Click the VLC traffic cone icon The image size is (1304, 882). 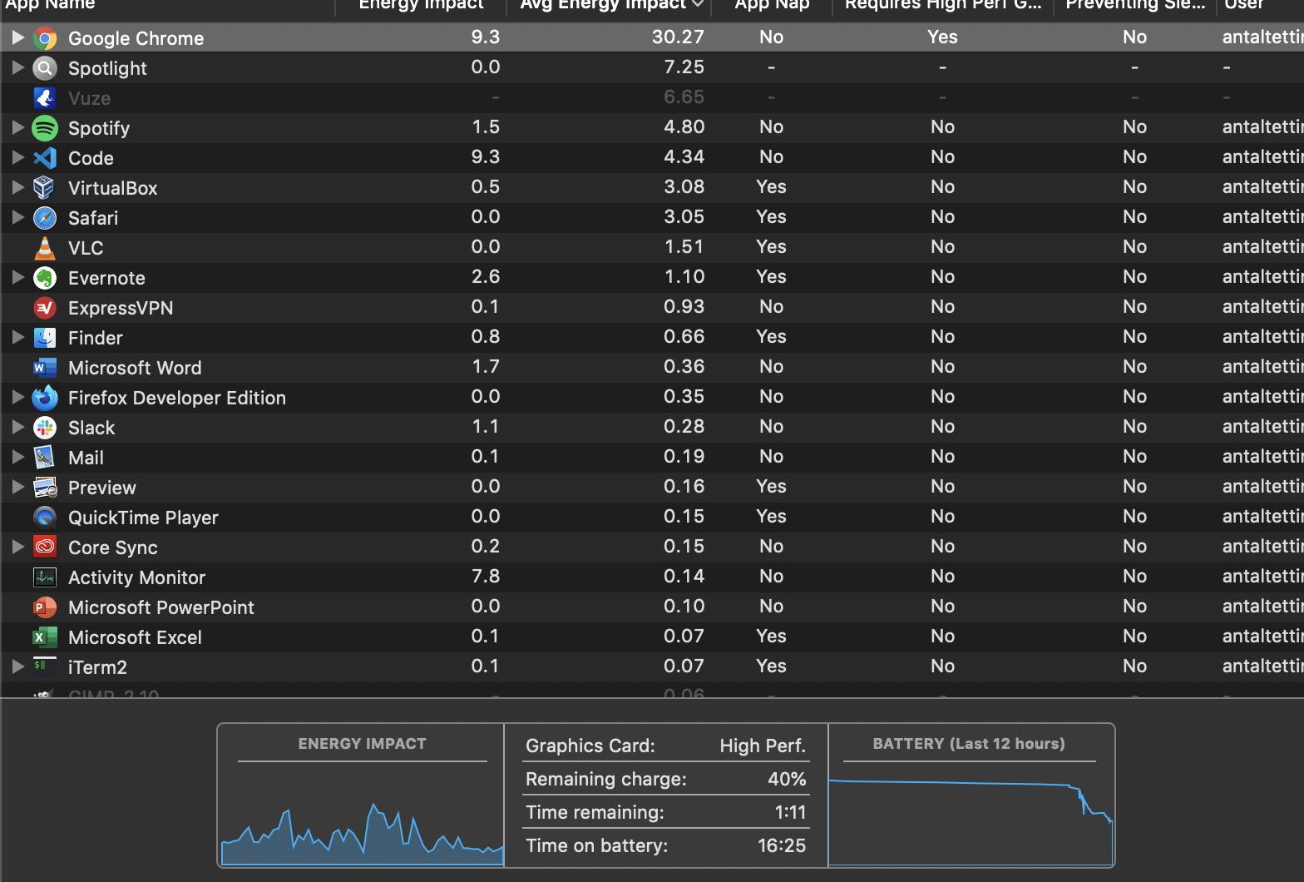click(x=45, y=248)
